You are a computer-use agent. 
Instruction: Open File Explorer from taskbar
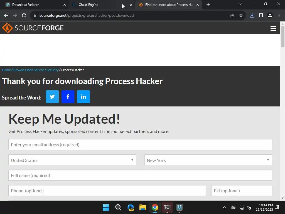coord(143,207)
